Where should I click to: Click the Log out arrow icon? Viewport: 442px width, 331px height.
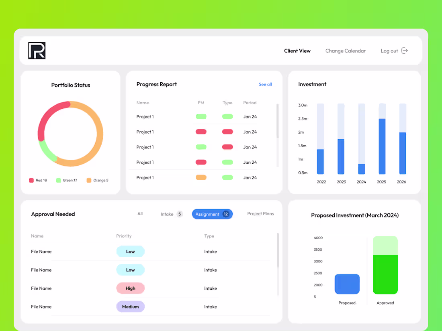coord(405,51)
